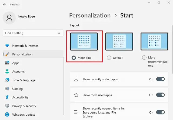Screen dimensions: 173x120
Task: Click the star icon beside most used apps
Action: coord(76,95)
